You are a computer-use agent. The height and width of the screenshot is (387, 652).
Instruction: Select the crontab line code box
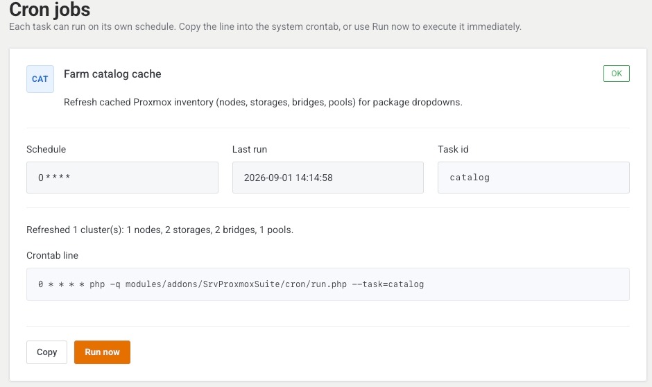click(x=327, y=284)
